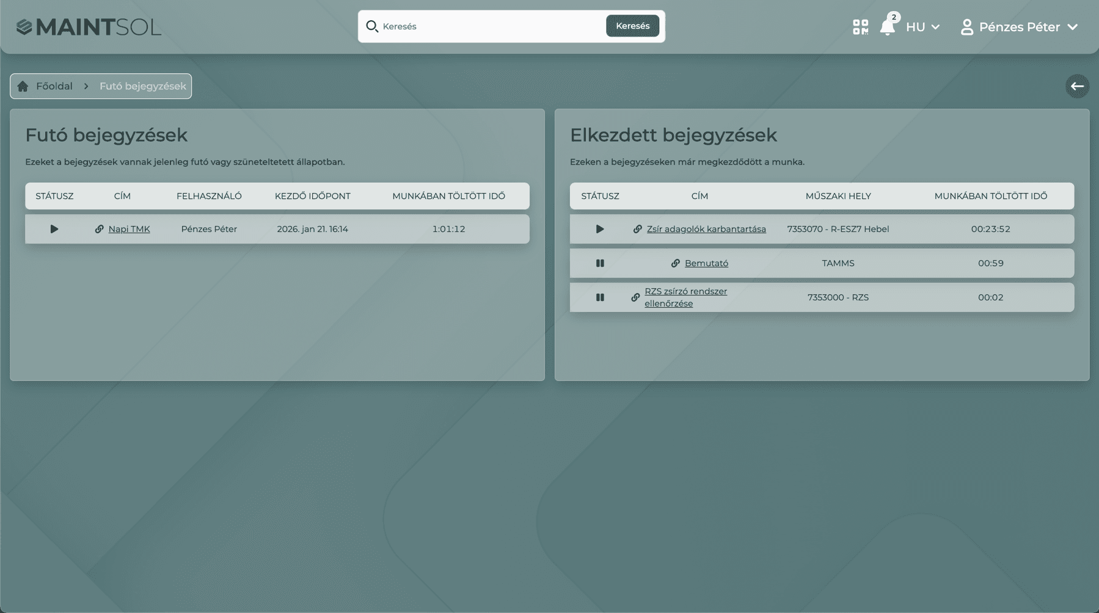The image size is (1099, 613).
Task: Select Futó bejegyzések breadcrumb item
Action: pos(142,86)
